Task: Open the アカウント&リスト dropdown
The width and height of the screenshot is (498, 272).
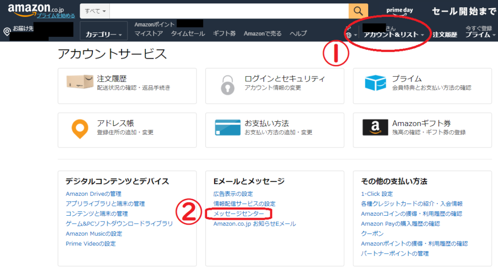Action: pyautogui.click(x=393, y=34)
